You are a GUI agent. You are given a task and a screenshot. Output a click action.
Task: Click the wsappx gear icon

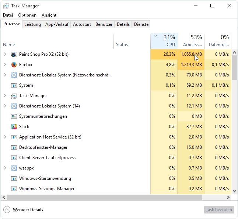14,168
